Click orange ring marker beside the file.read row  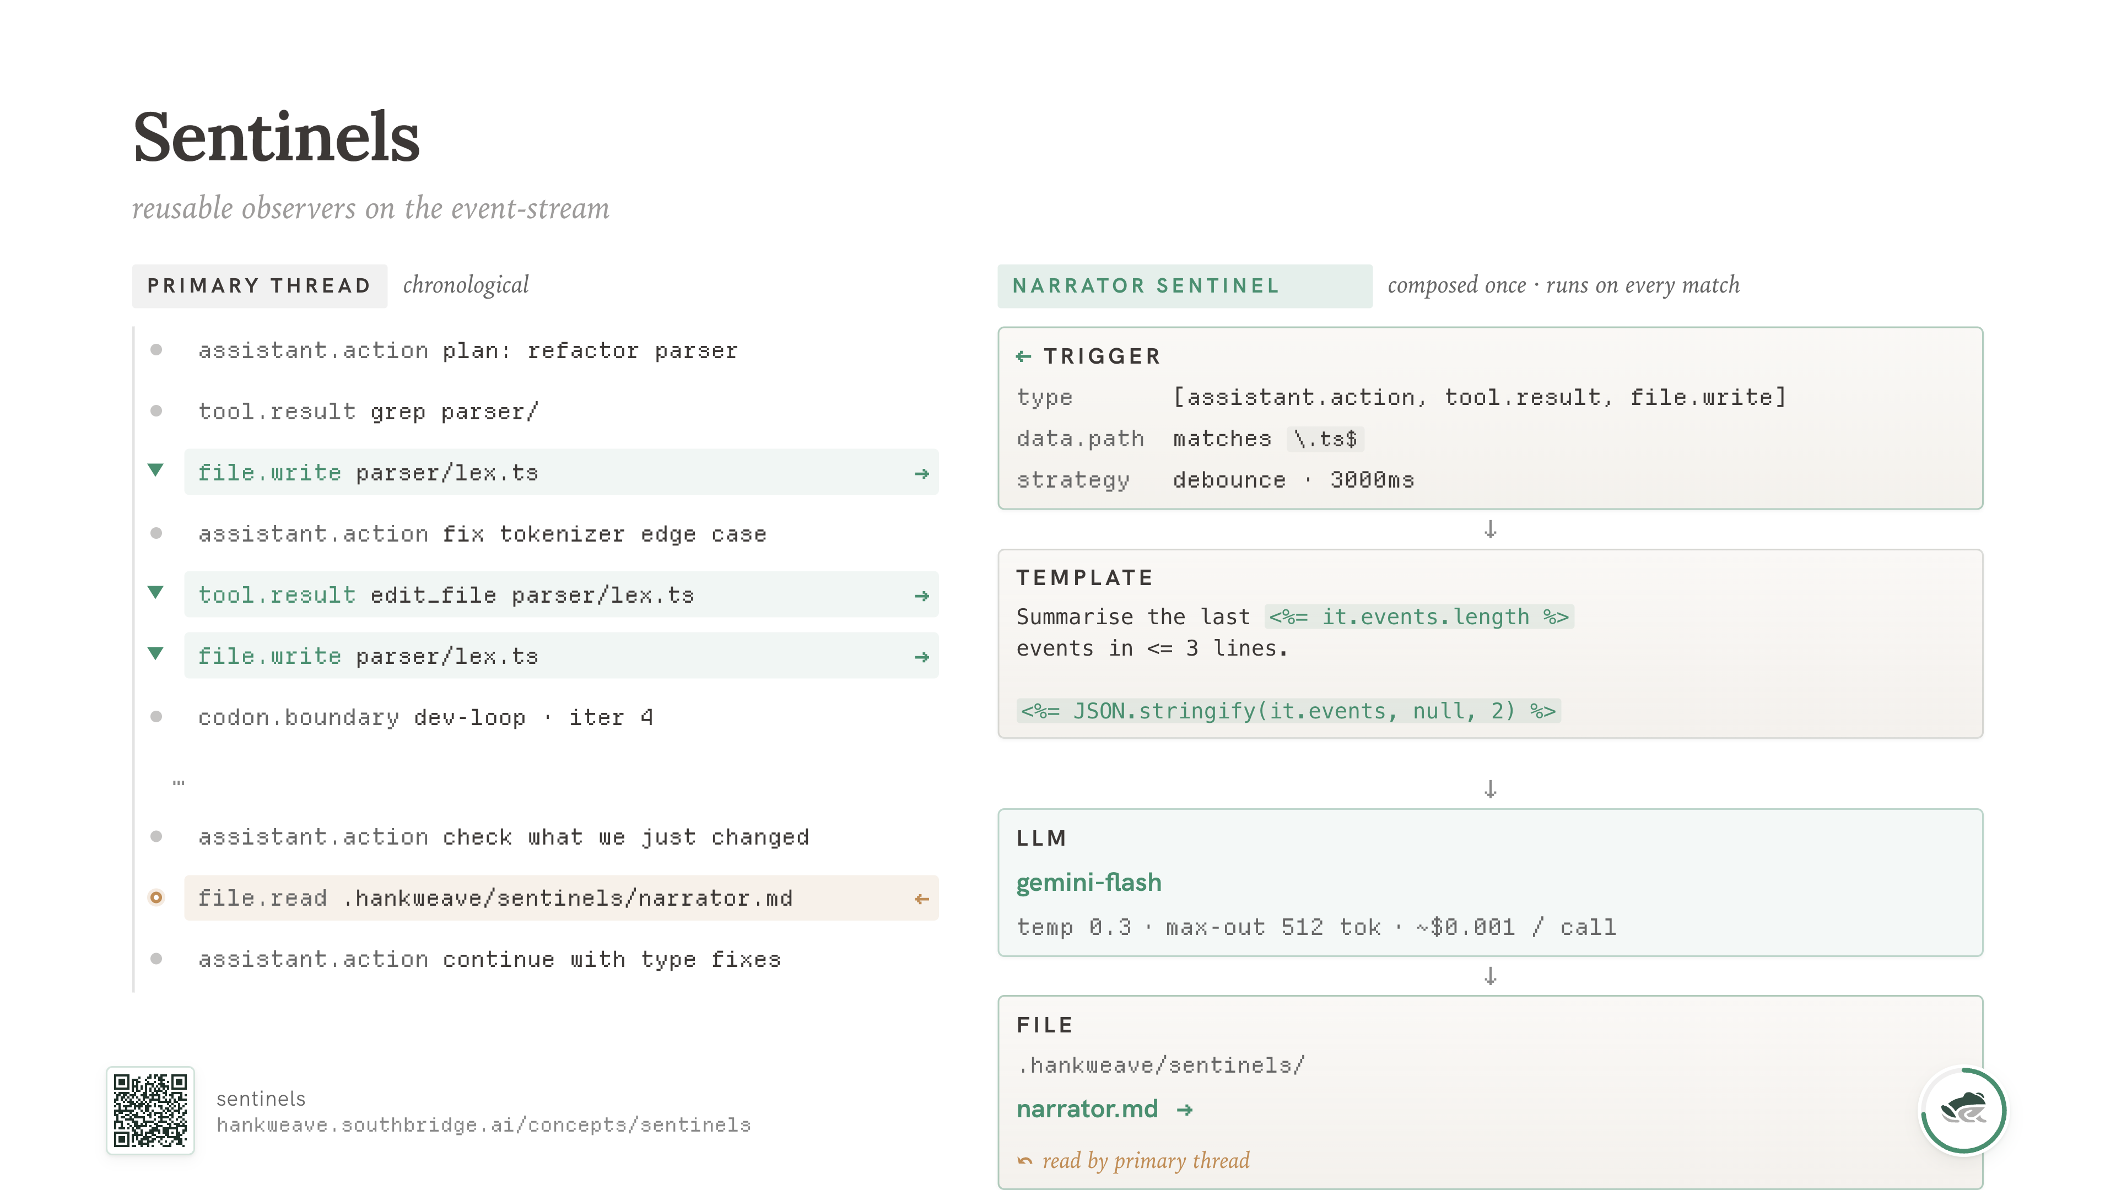(x=156, y=897)
